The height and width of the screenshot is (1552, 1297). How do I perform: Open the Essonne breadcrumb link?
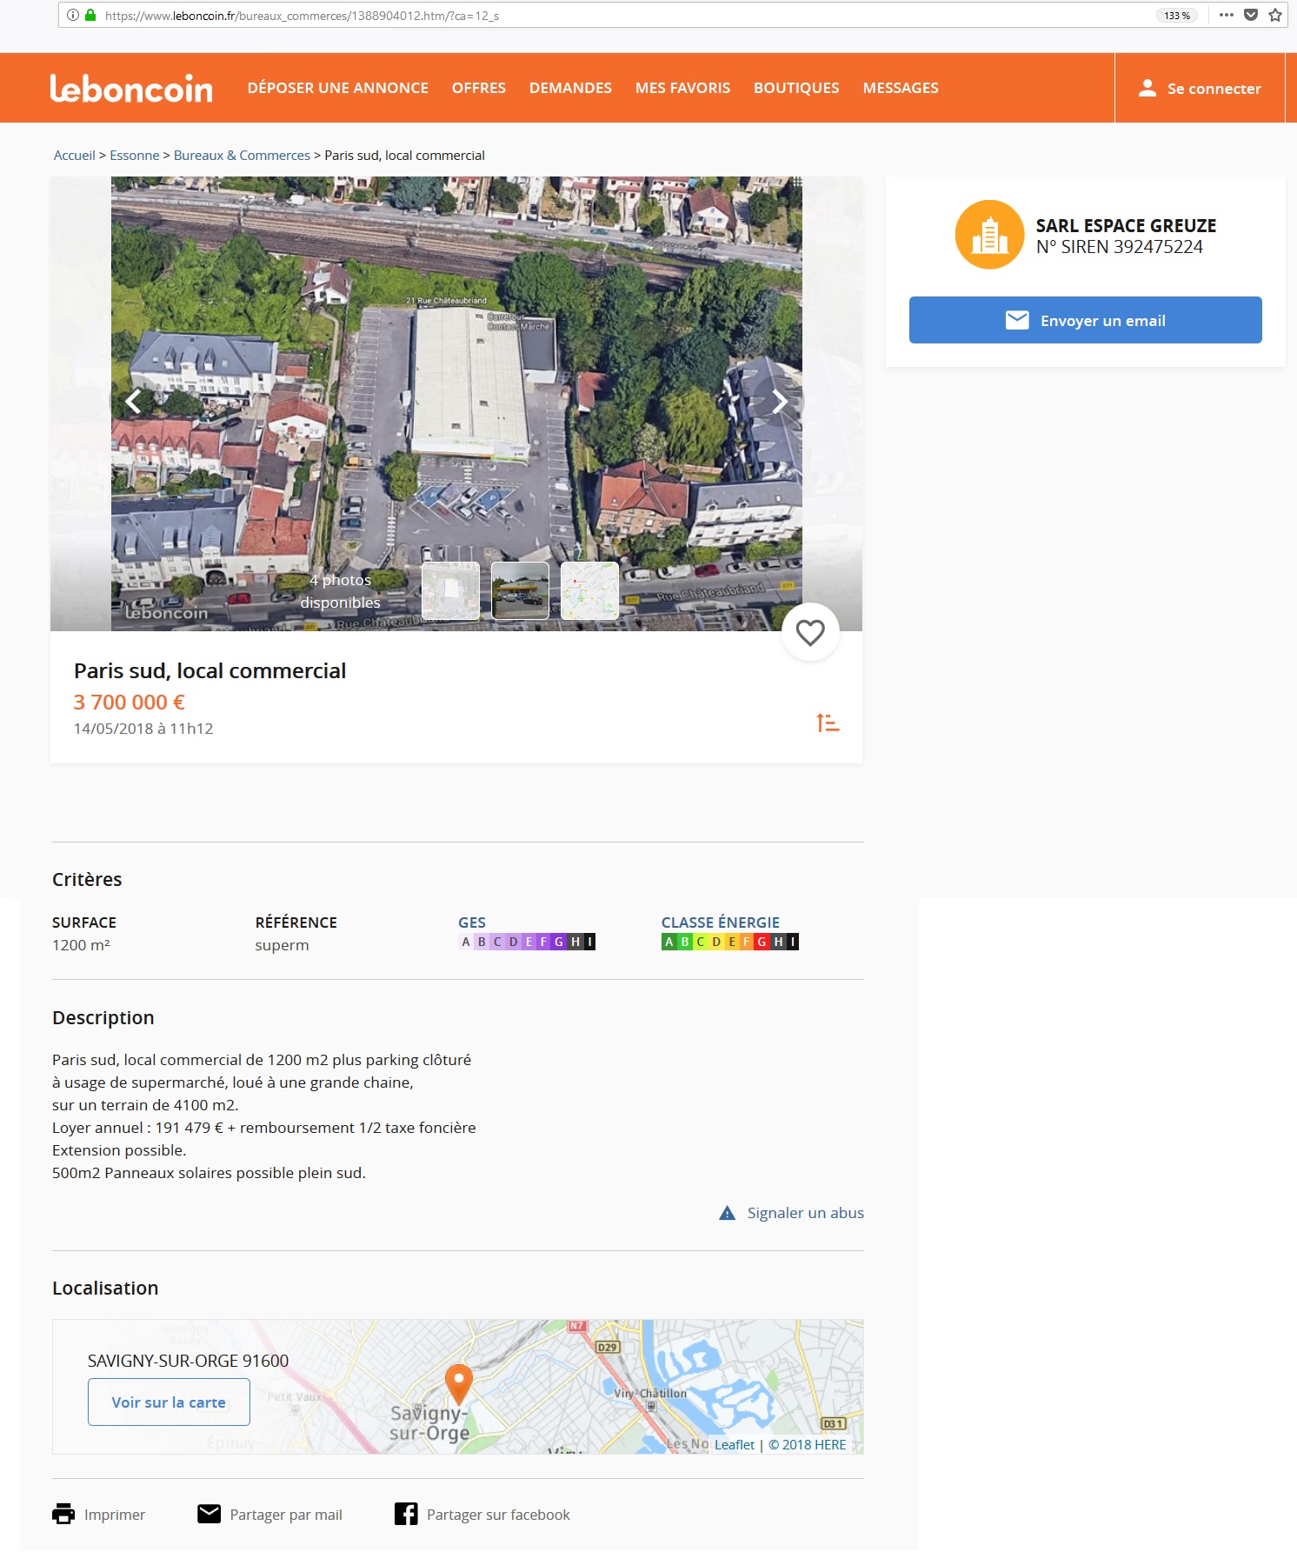(134, 156)
